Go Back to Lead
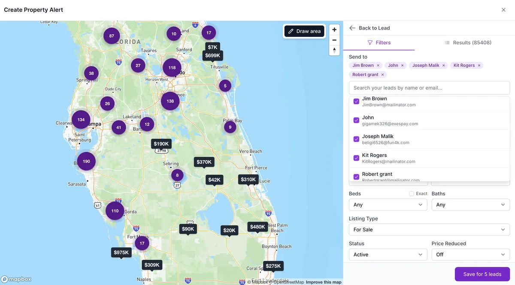515x285 pixels. 370,28
